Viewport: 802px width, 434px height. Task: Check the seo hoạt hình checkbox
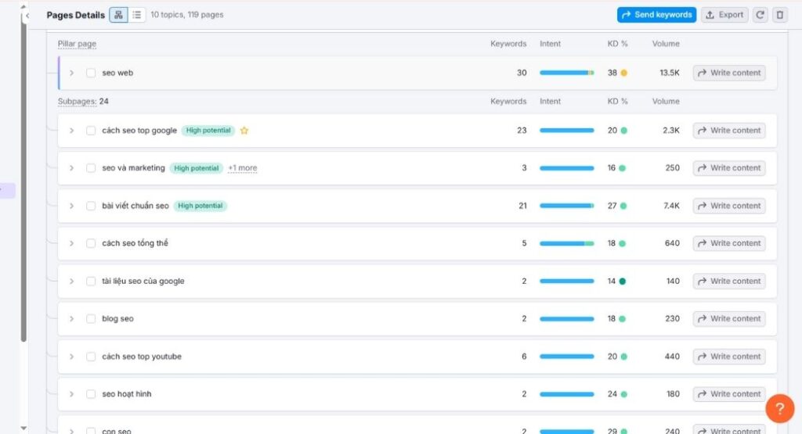[91, 394]
